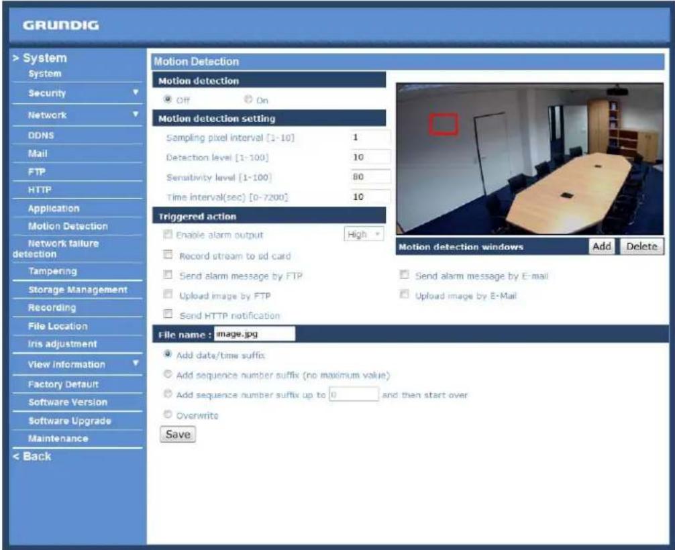The width and height of the screenshot is (675, 550).
Task: Tick Record stream to sd card
Action: tap(168, 255)
